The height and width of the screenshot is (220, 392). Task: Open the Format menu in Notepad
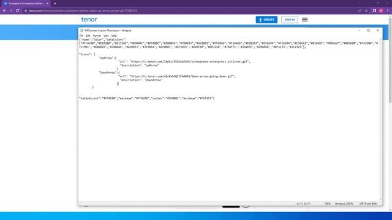coord(97,35)
